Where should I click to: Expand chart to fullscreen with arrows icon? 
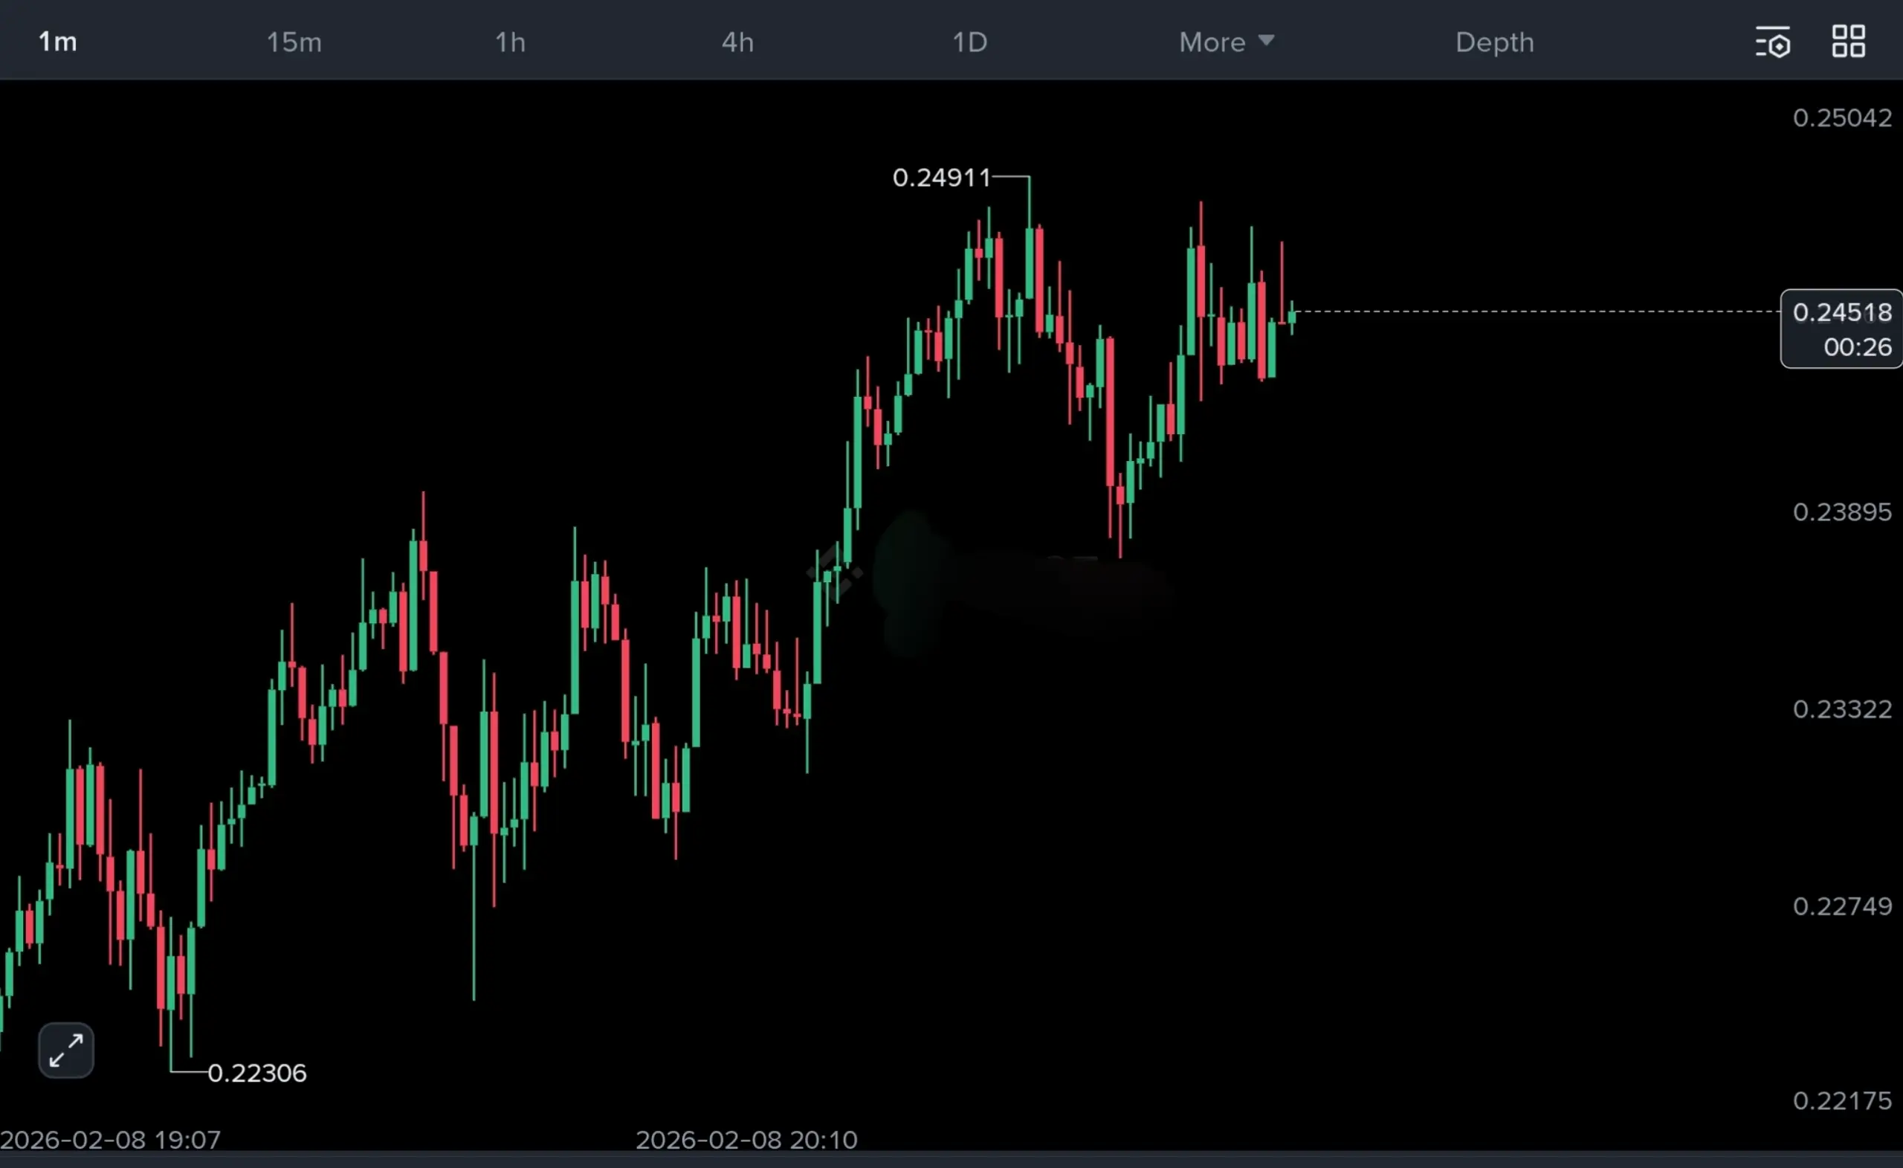coord(66,1051)
